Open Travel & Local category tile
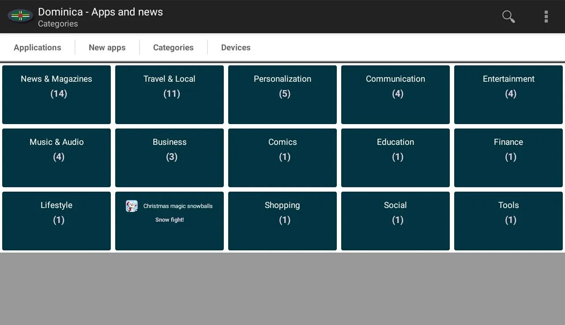The height and width of the screenshot is (325, 565). (x=169, y=94)
